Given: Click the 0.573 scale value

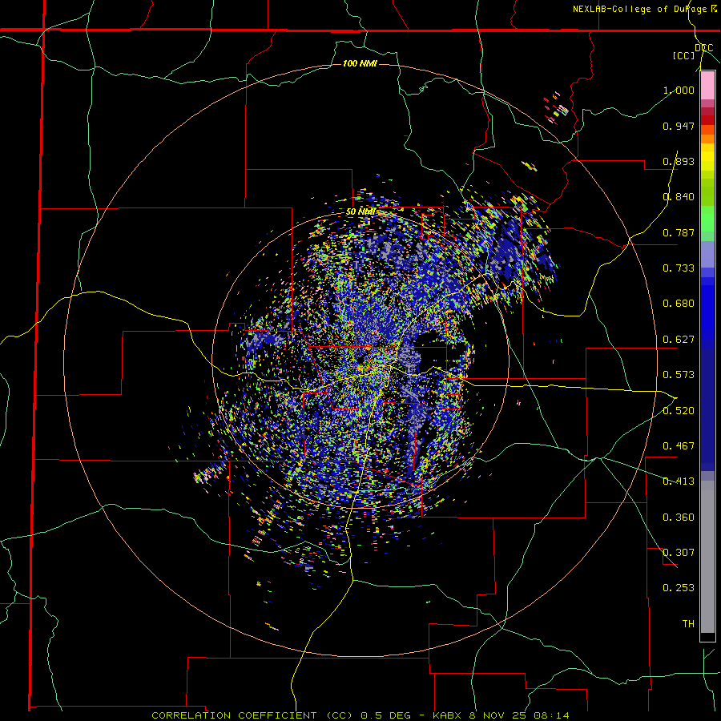Looking at the screenshot, I should click(679, 375).
